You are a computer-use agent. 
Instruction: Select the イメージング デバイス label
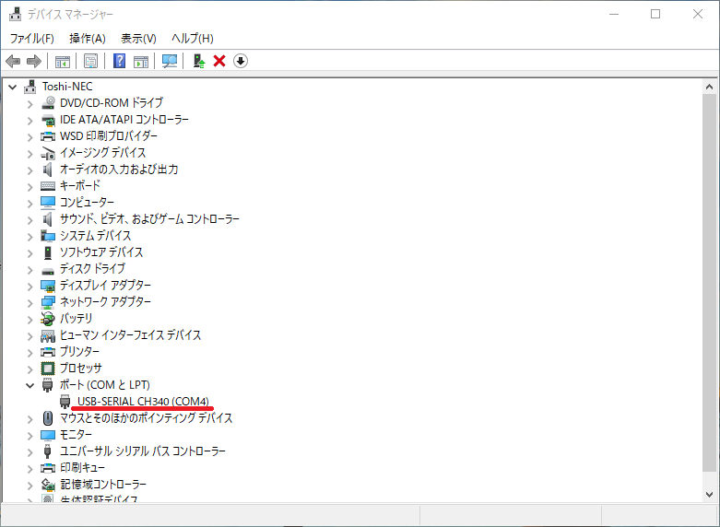[x=103, y=153]
